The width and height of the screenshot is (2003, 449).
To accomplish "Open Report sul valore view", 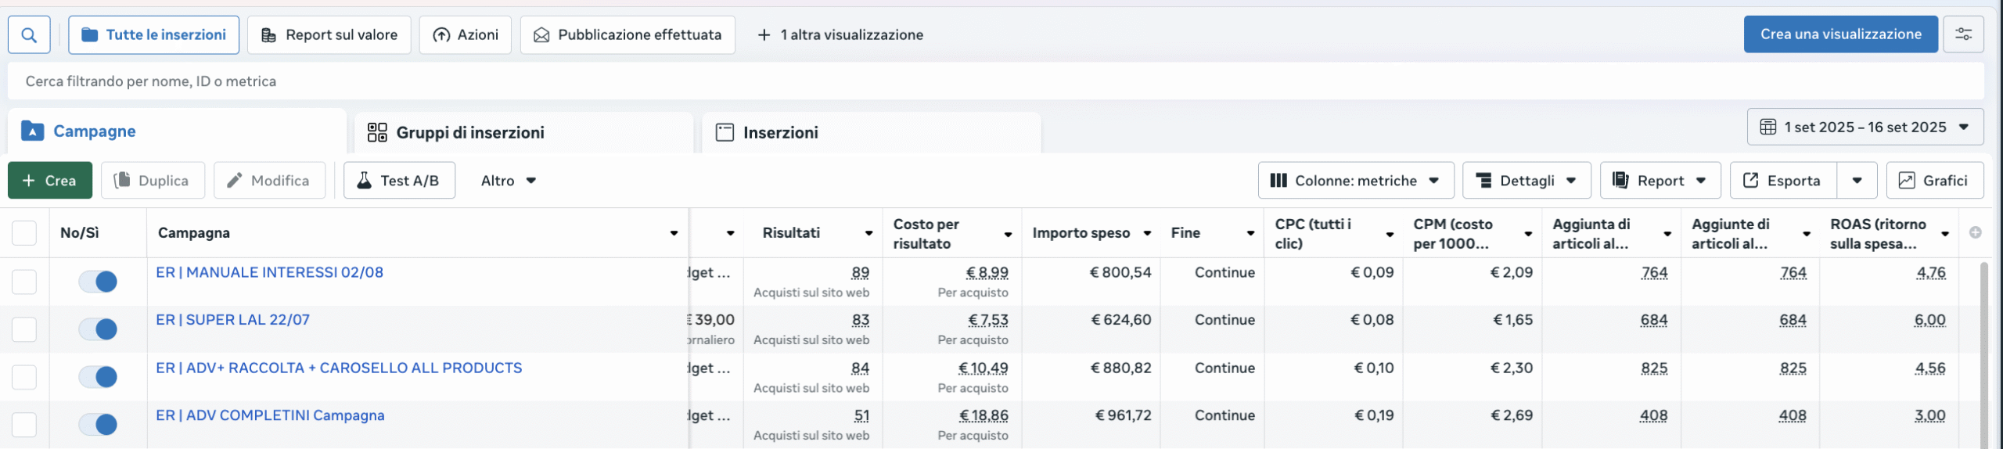I will [x=329, y=35].
